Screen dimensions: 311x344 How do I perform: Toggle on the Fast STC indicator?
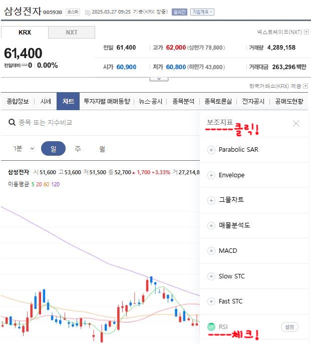click(211, 301)
